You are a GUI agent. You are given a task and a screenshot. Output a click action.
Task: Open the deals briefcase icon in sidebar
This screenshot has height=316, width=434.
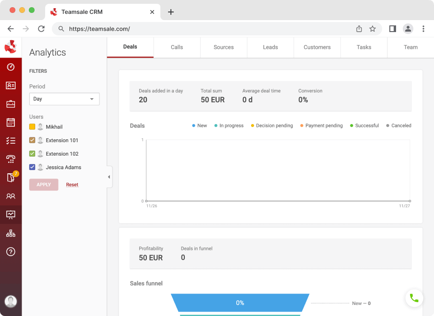[11, 104]
